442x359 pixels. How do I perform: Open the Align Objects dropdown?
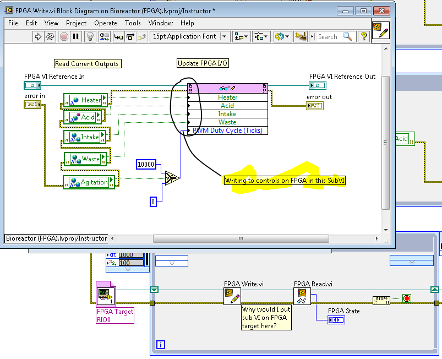[241, 37]
